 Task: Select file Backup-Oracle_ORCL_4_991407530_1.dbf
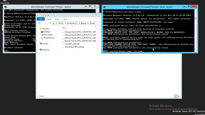pyautogui.click(x=80, y=41)
